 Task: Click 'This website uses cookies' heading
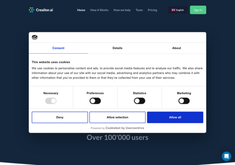point(51,62)
